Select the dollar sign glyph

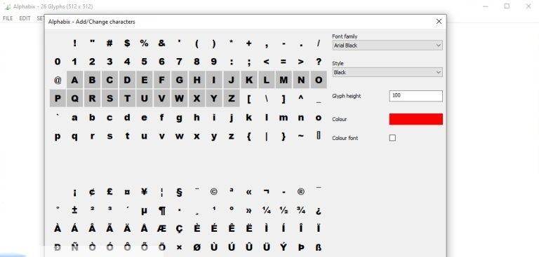coord(127,43)
